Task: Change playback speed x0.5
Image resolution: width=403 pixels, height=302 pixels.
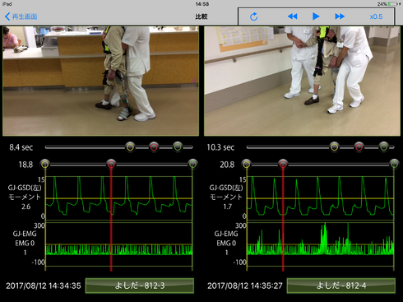Action: 376,16
